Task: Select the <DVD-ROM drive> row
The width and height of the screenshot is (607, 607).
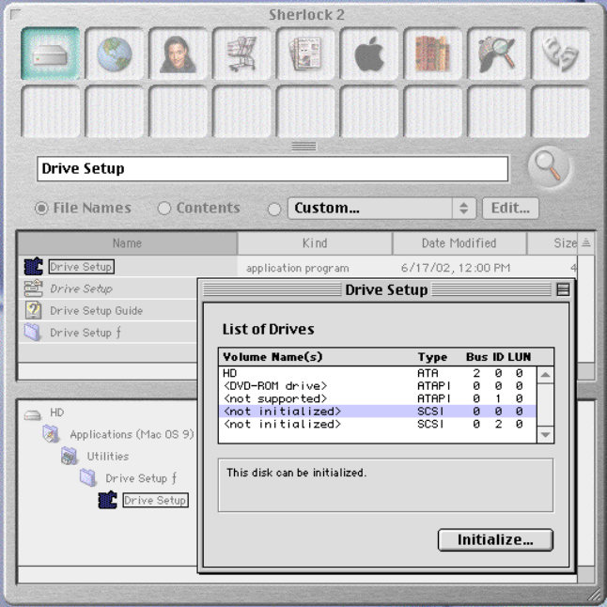Action: pos(378,386)
